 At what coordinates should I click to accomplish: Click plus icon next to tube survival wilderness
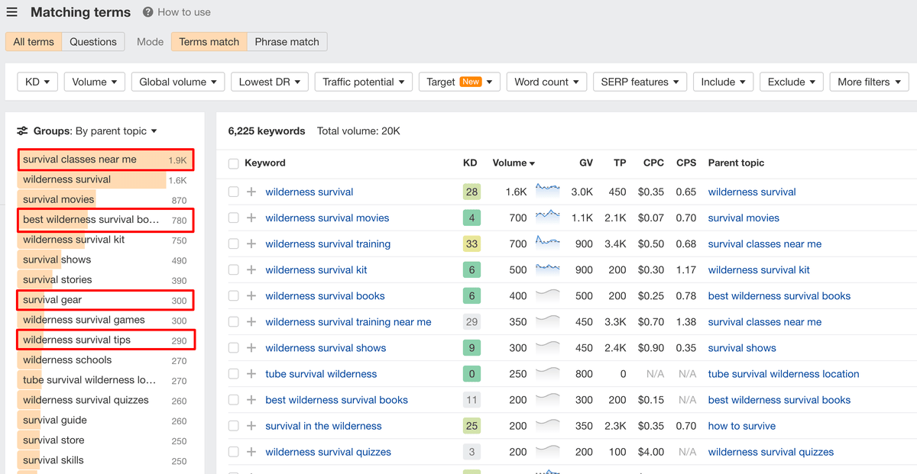[x=251, y=374]
